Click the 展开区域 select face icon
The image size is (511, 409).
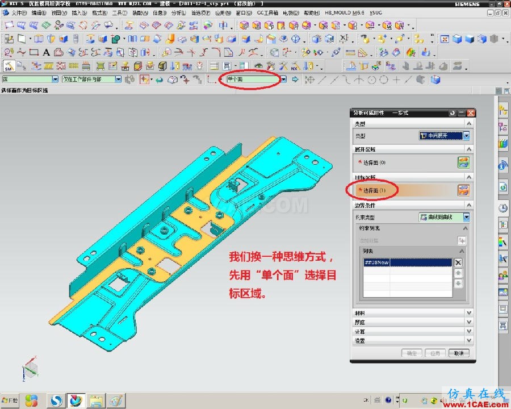[463, 162]
